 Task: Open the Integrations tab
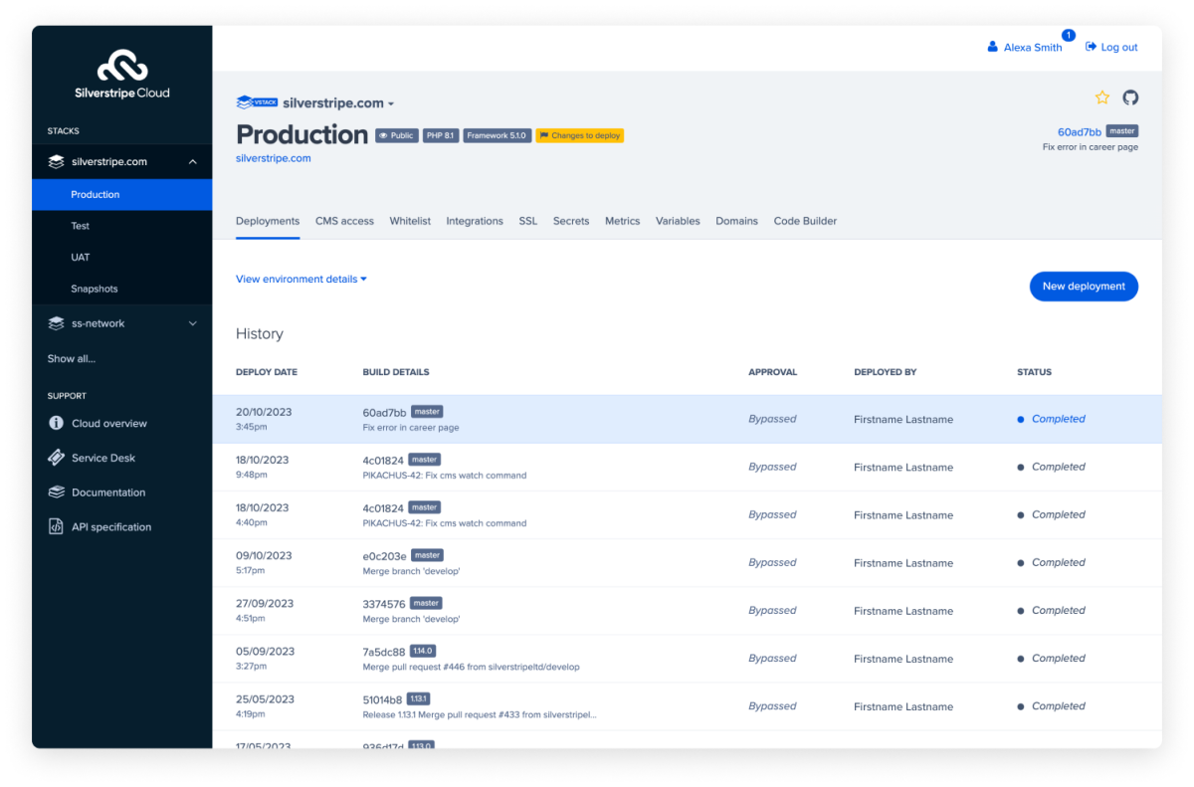pos(475,221)
